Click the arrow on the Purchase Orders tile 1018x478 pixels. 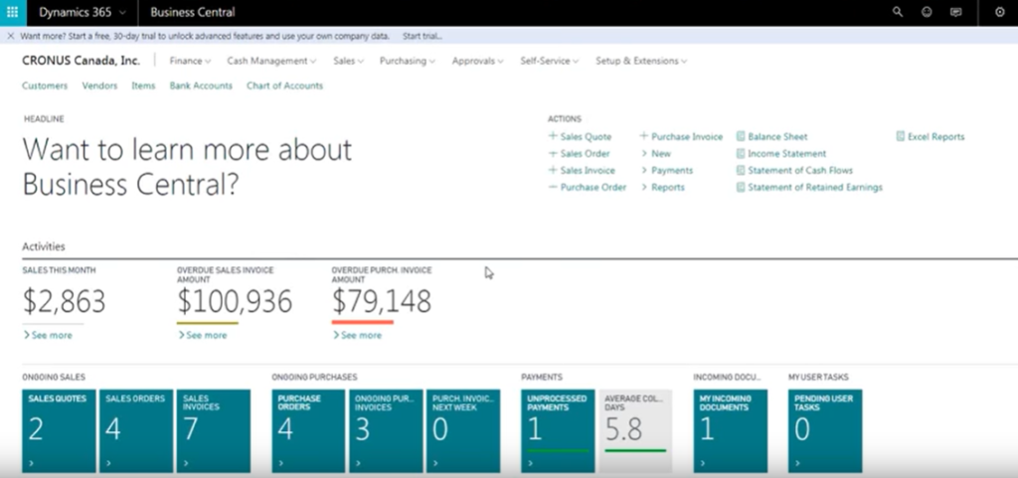pyautogui.click(x=280, y=463)
